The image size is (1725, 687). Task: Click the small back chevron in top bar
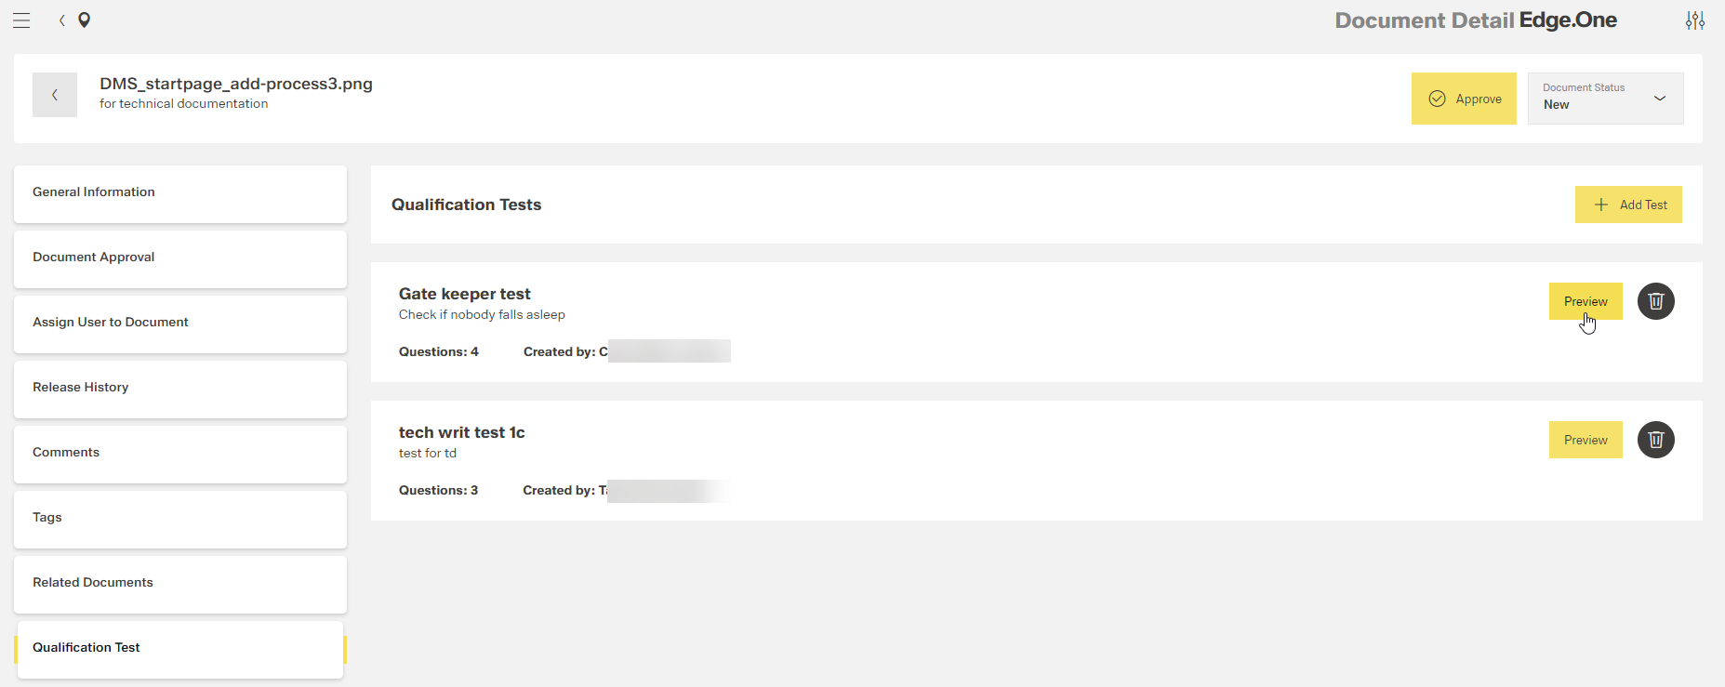[x=61, y=20]
